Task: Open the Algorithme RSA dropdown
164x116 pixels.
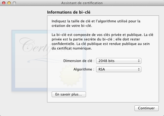Action: [118, 69]
